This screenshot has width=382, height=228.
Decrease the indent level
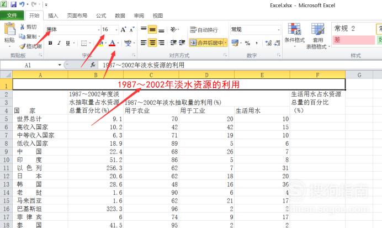coord(173,43)
